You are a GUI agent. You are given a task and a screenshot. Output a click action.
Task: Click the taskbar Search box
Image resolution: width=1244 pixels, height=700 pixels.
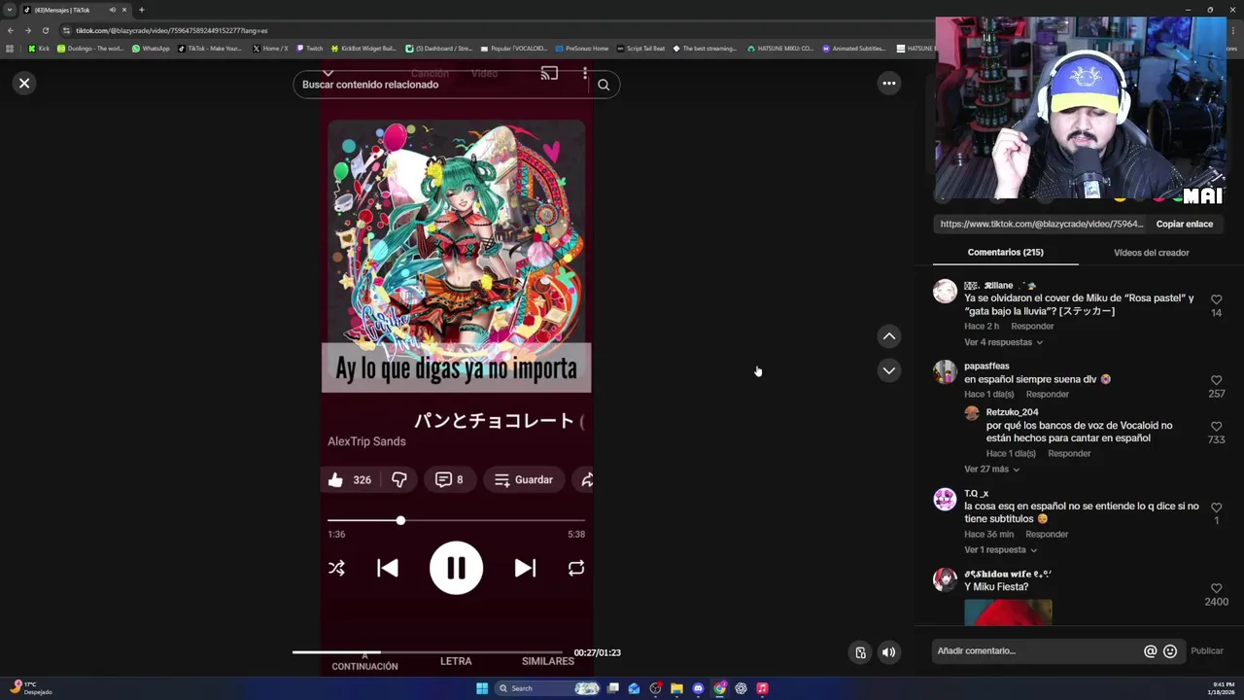coord(547,688)
